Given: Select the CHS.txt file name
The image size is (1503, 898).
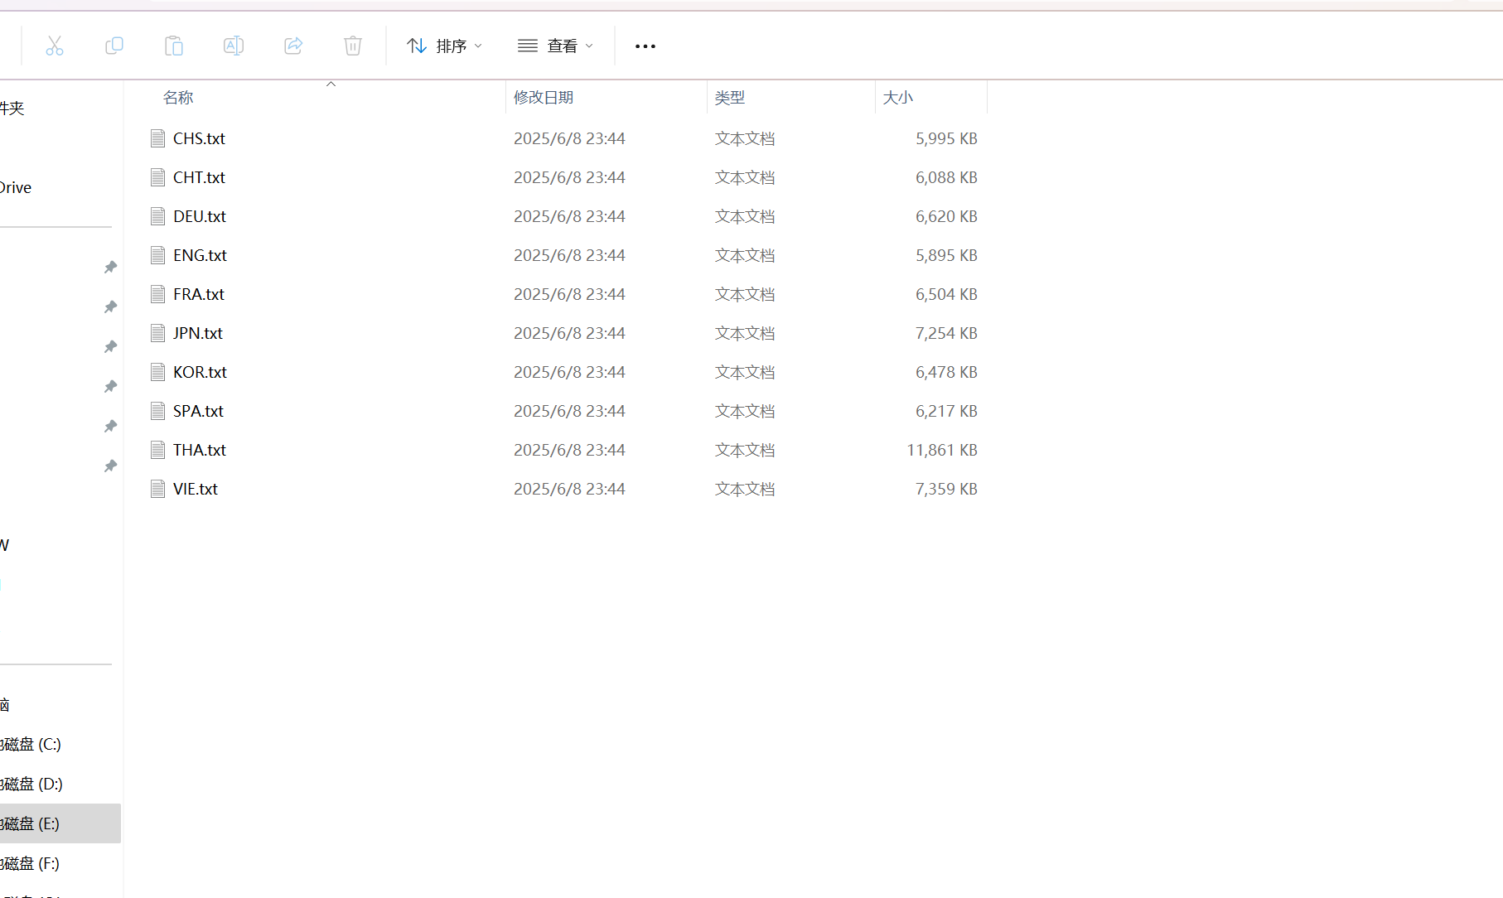Looking at the screenshot, I should [199, 138].
